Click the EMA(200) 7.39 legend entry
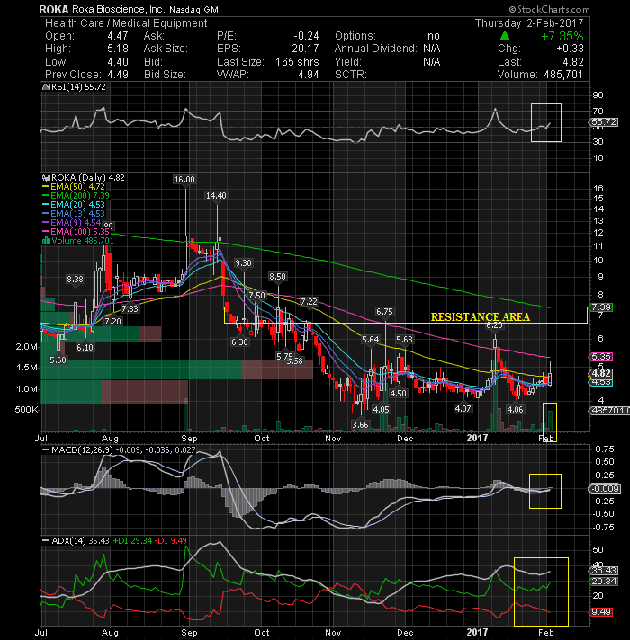The height and width of the screenshot is (640, 630). (76, 196)
